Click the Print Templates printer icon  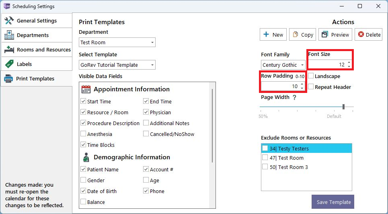[x=8, y=78]
